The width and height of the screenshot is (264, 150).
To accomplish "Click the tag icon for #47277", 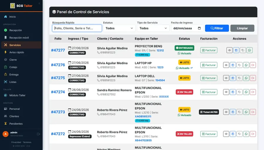I will [243, 50].
